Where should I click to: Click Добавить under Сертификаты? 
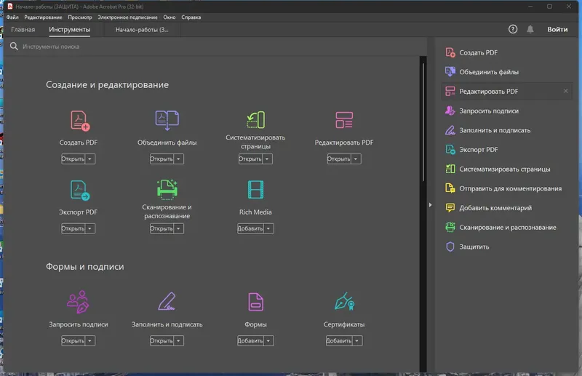[339, 341]
